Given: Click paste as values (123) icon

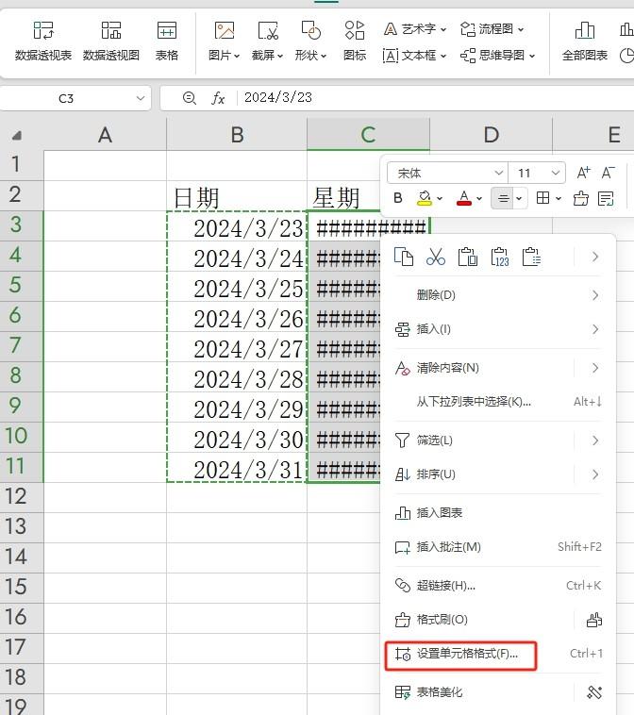Looking at the screenshot, I should [x=499, y=257].
